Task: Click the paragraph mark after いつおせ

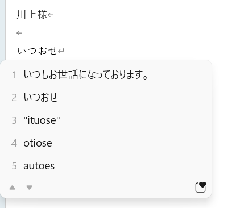Action: tap(61, 51)
